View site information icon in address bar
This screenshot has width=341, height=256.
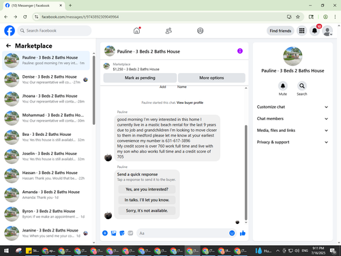coord(36,16)
